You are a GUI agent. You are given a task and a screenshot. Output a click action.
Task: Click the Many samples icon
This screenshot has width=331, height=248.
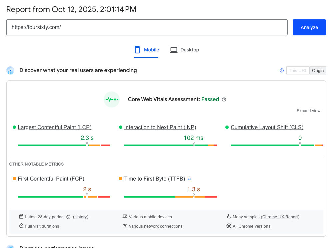228,216
